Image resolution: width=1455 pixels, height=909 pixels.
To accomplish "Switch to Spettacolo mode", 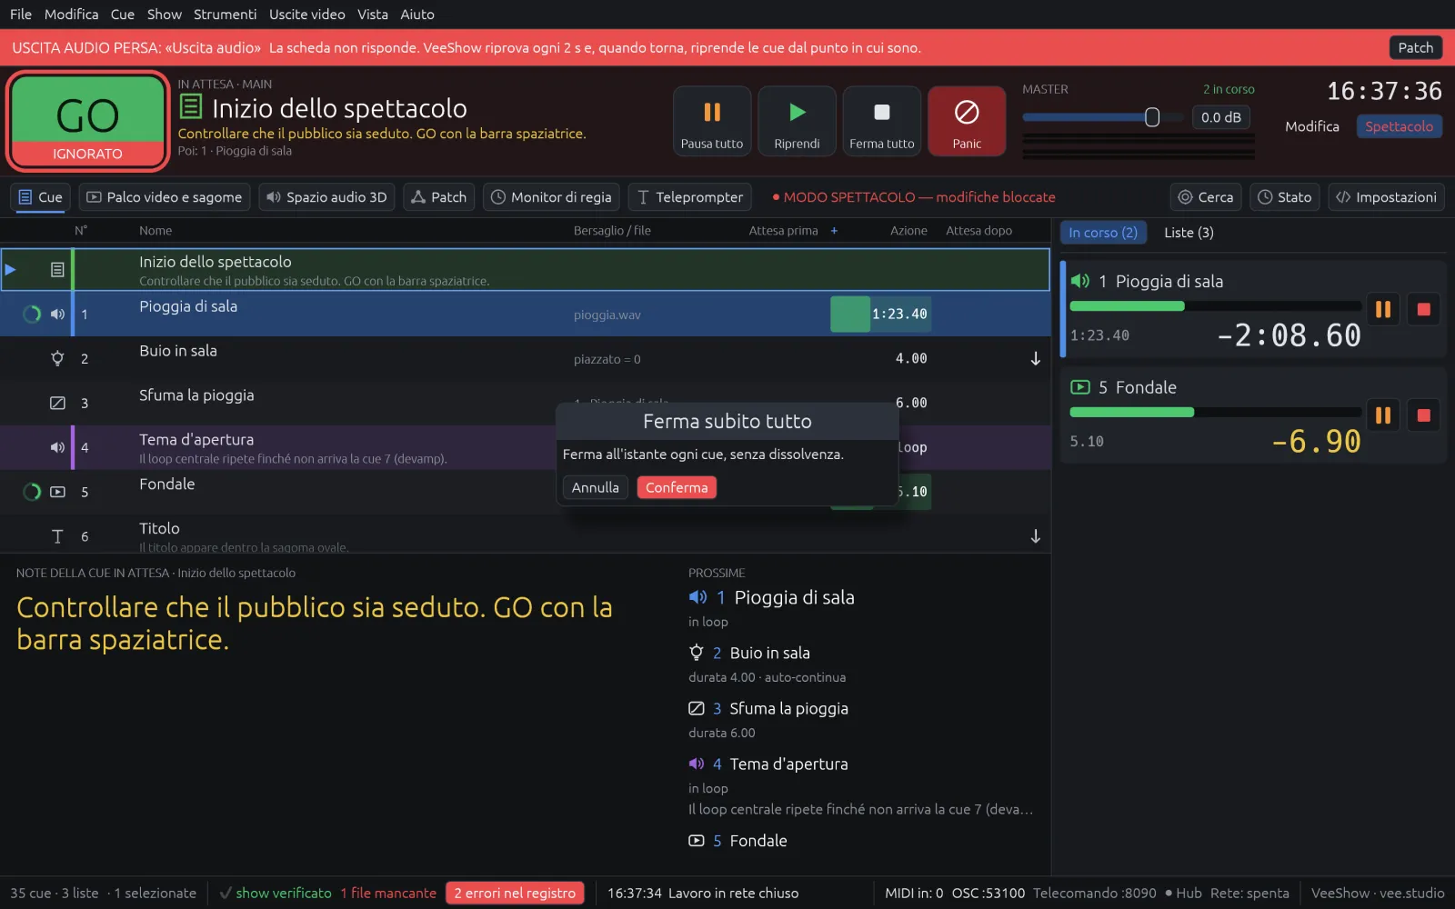I will point(1399,126).
